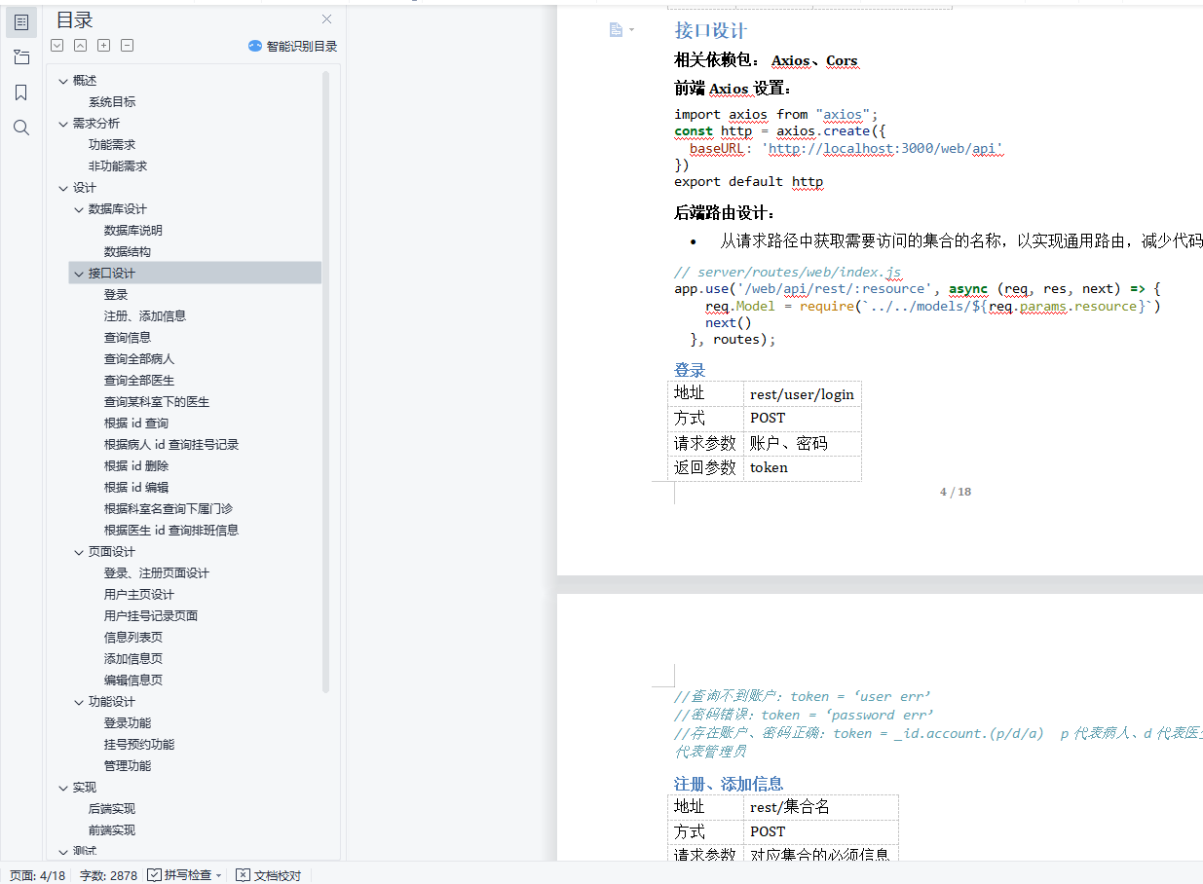The width and height of the screenshot is (1203, 884).
Task: Jump to 非功能需求 in the outline
Action: [118, 166]
